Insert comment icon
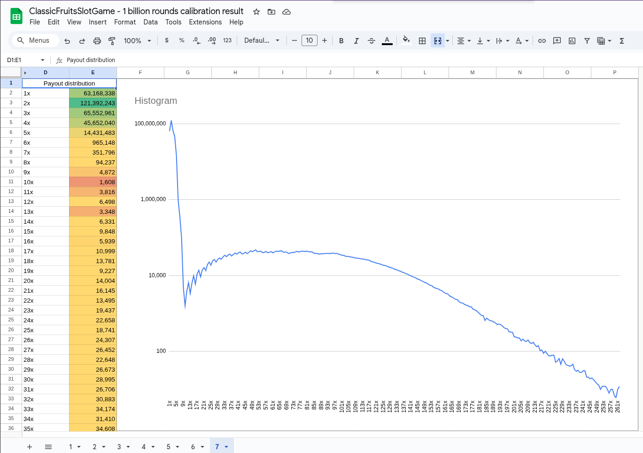The image size is (643, 453). point(557,41)
